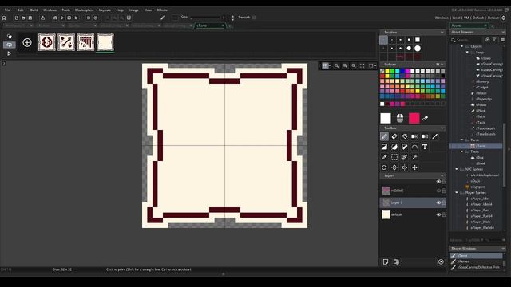Collapse the Layers panel
Viewport: 511px width, 287px height.
(x=442, y=175)
